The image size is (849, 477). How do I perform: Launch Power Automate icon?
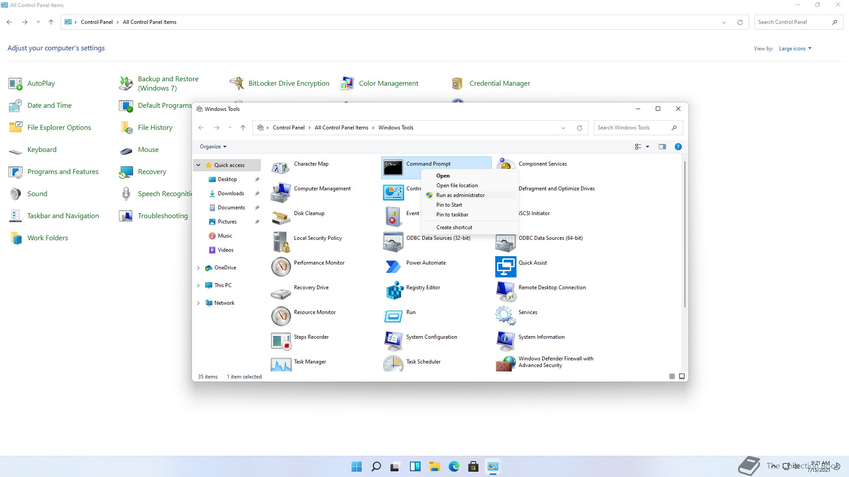click(x=393, y=267)
